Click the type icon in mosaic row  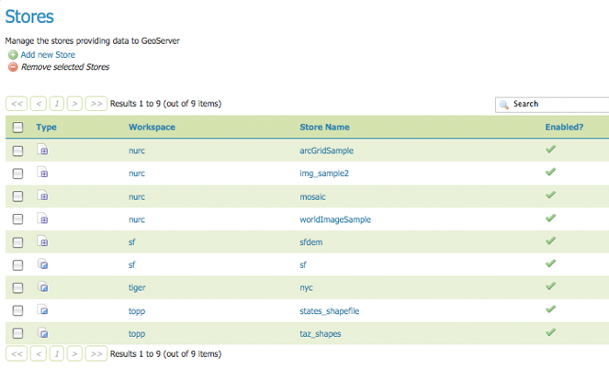[43, 196]
